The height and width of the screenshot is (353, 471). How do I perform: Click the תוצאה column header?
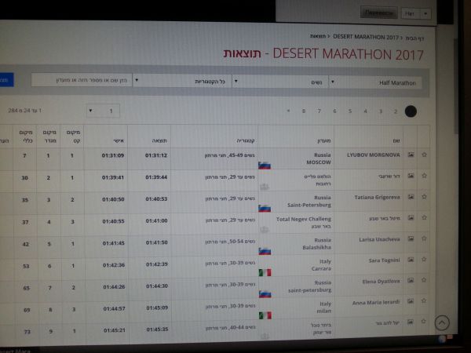pyautogui.click(x=159, y=140)
